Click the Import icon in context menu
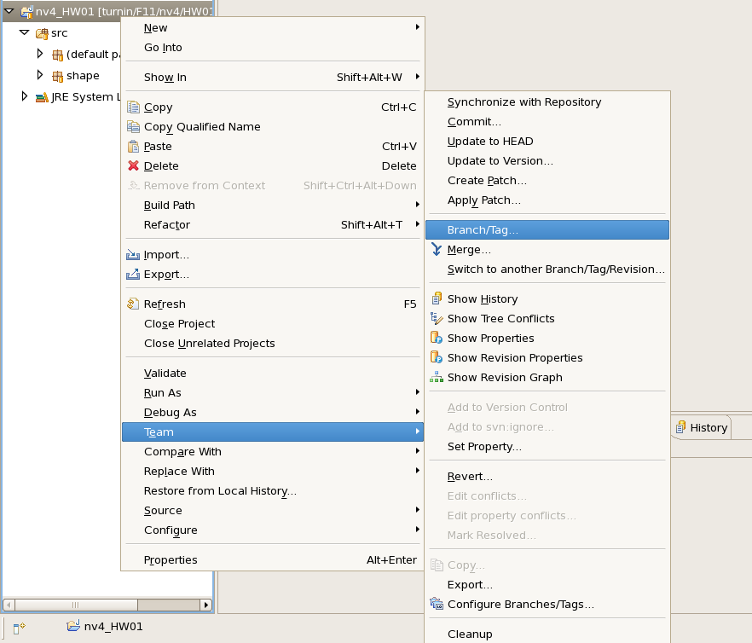The height and width of the screenshot is (643, 752). pos(133,254)
